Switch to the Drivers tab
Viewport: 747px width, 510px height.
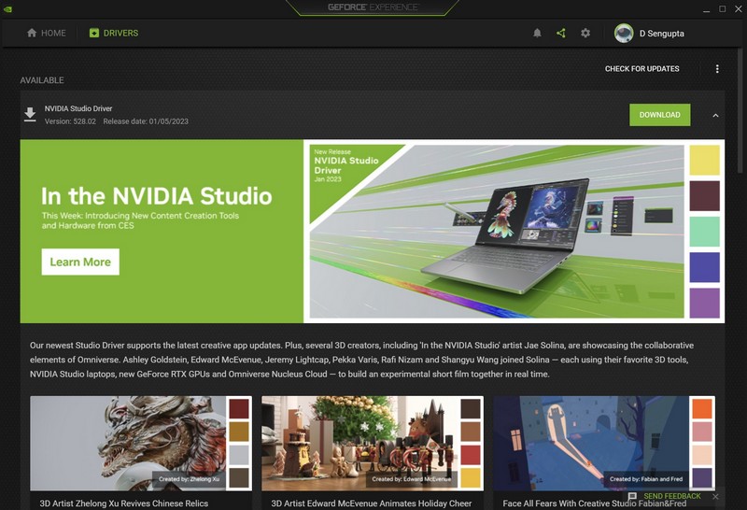point(114,33)
